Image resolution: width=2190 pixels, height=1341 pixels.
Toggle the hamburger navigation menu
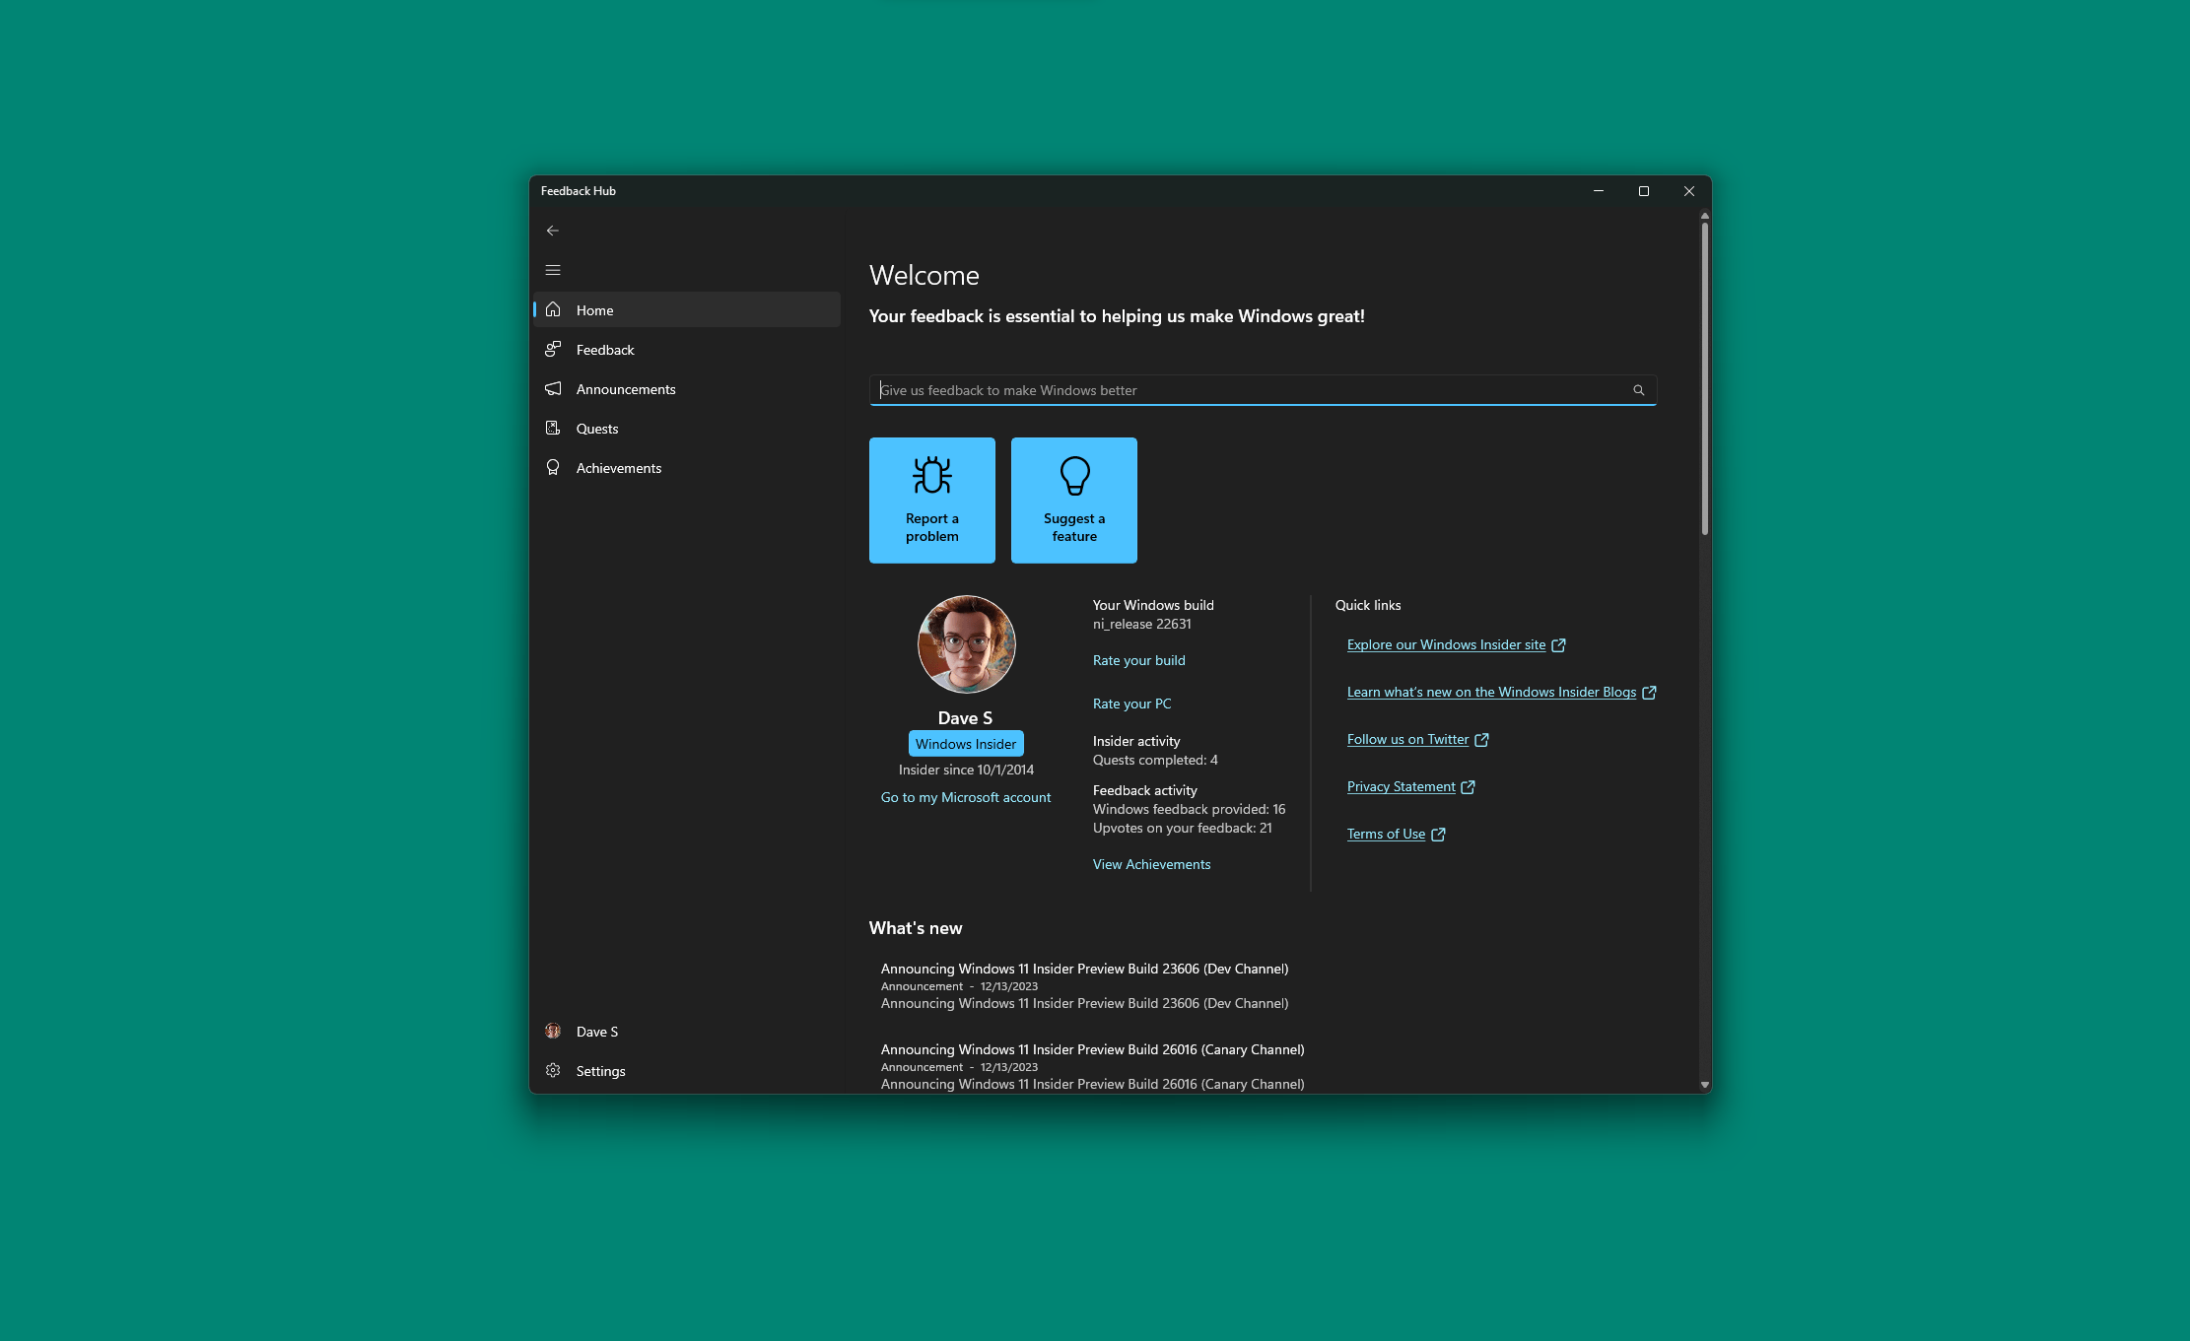click(x=552, y=270)
